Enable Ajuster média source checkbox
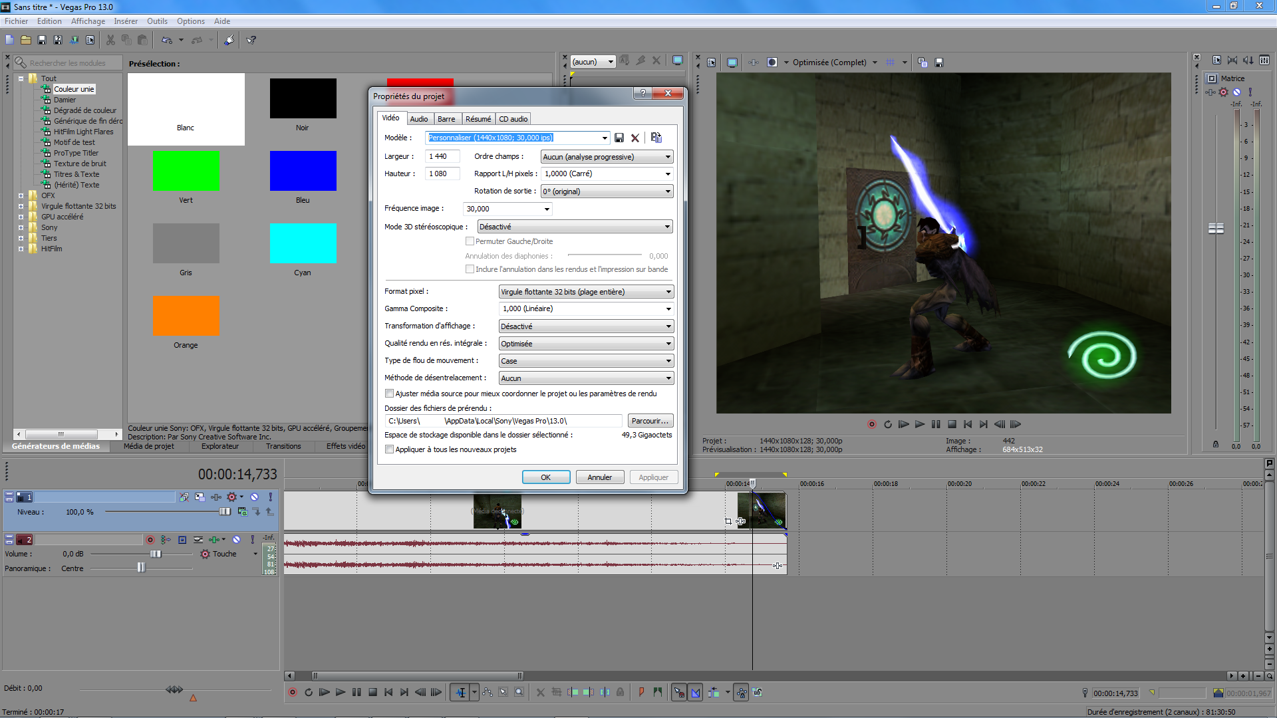 coord(390,394)
